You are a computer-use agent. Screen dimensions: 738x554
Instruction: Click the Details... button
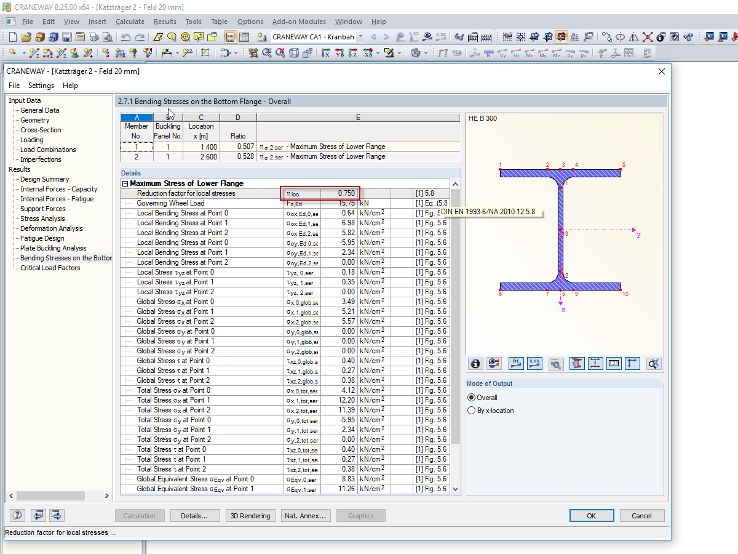coord(194,516)
